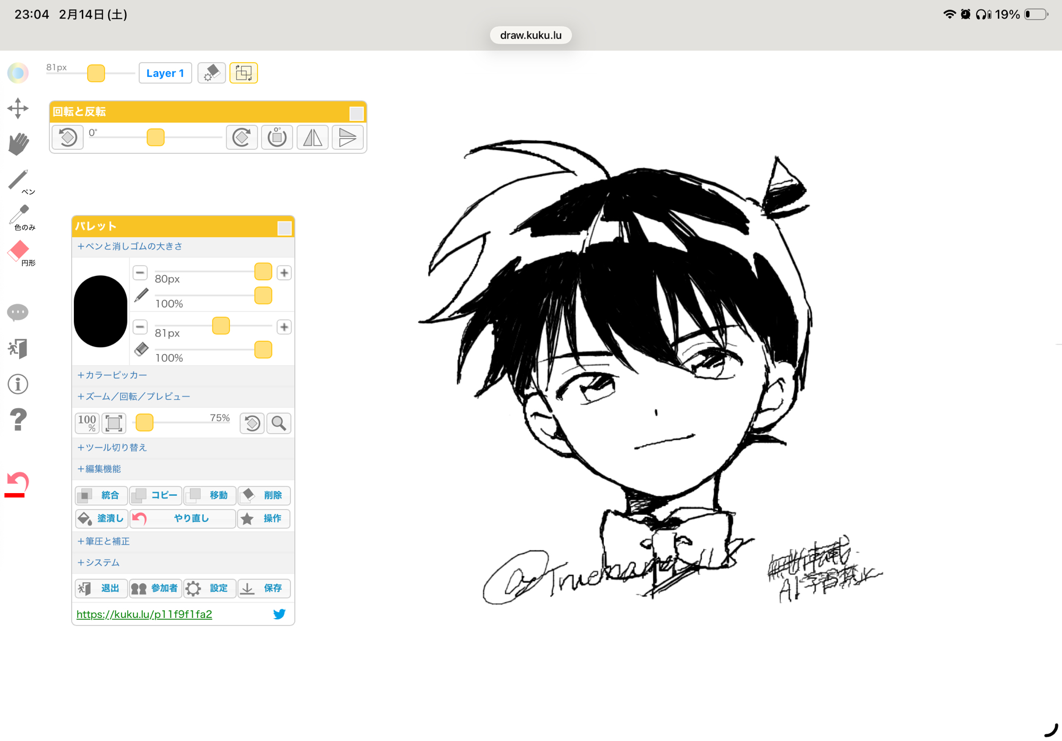Image resolution: width=1062 pixels, height=741 pixels.
Task: Open the chat speech bubble
Action: point(18,312)
